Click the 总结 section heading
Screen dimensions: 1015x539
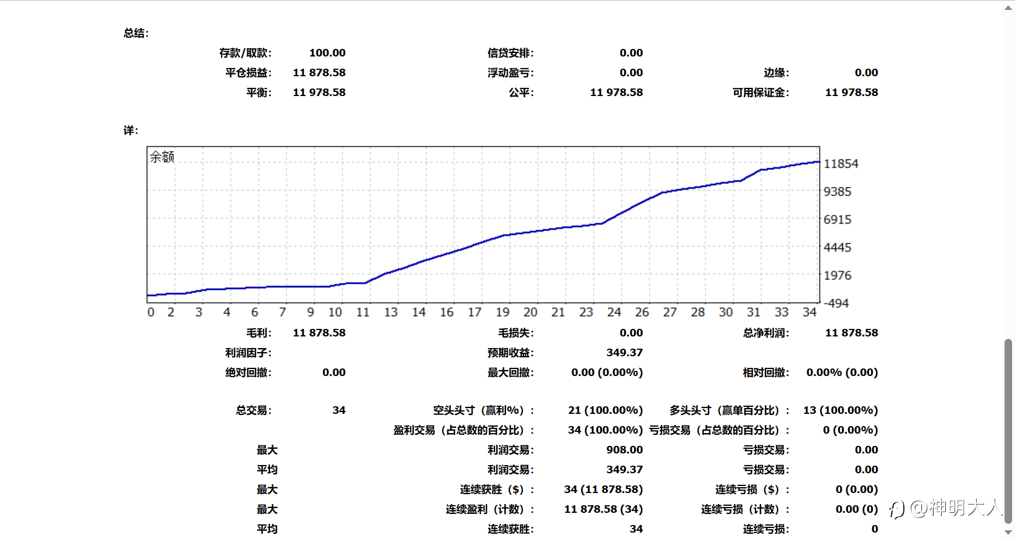pos(136,33)
